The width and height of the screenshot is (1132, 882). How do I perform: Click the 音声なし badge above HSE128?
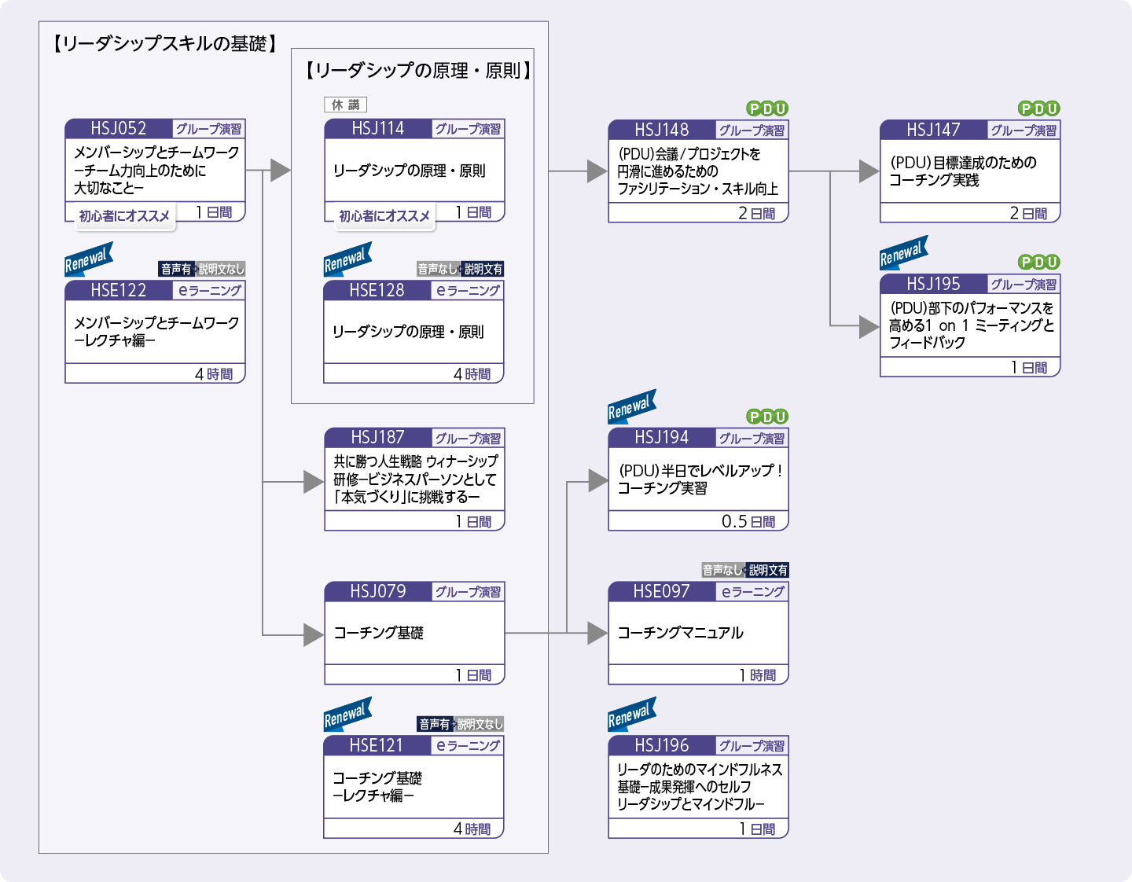pyautogui.click(x=437, y=269)
